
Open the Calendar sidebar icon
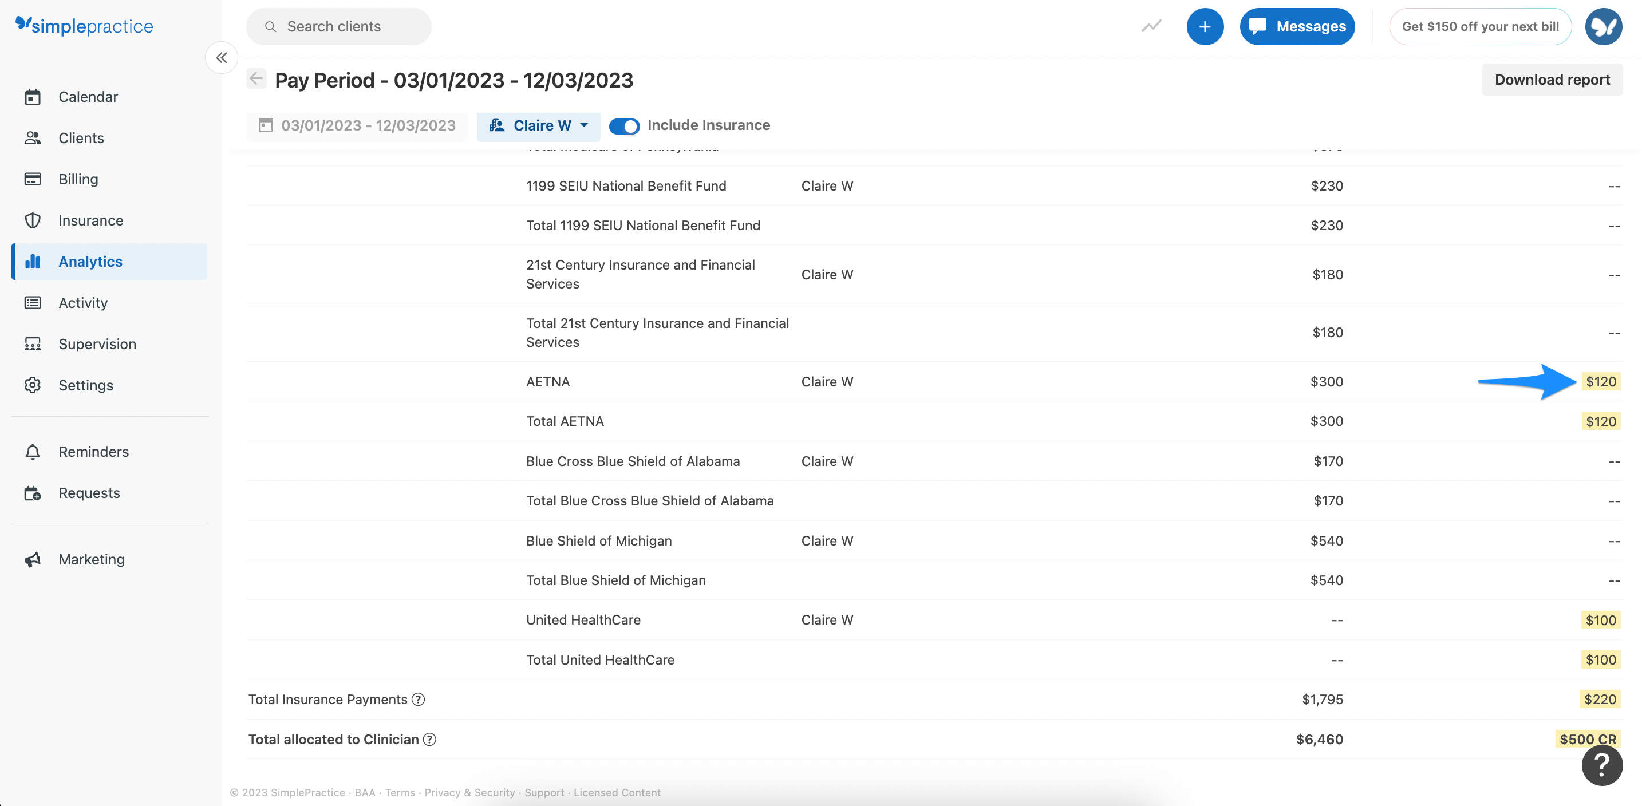pos(33,97)
